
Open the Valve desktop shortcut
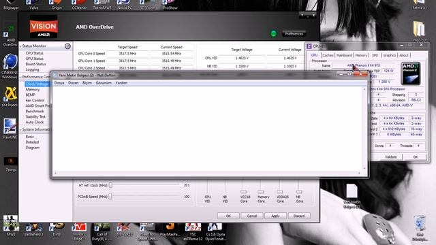point(33,5)
